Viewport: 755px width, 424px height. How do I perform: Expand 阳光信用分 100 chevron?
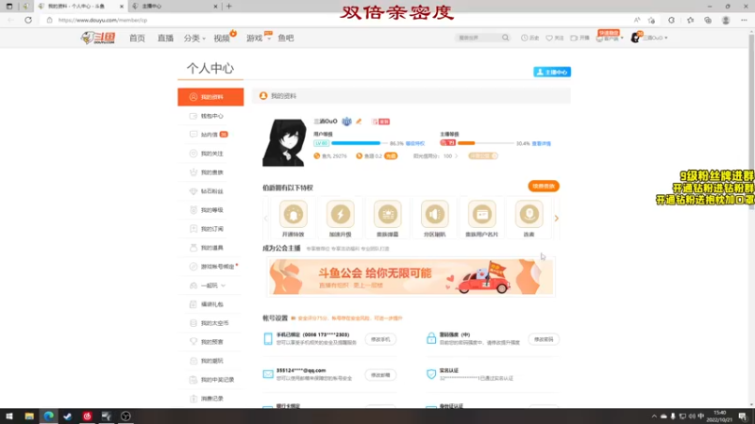pyautogui.click(x=456, y=156)
